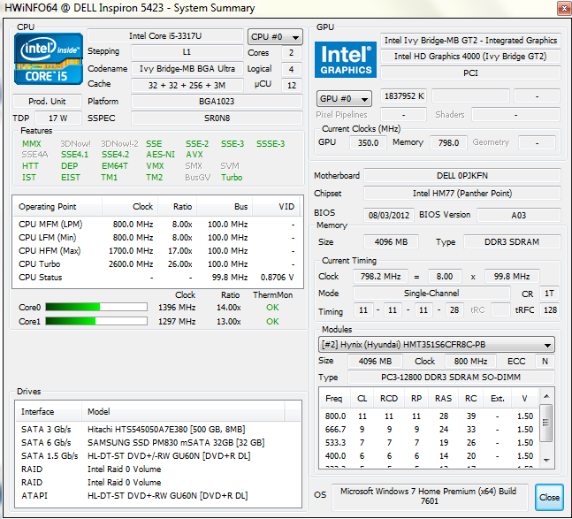This screenshot has width=572, height=519.
Task: Select the CPU MFM (LPM) row
Action: click(x=156, y=225)
